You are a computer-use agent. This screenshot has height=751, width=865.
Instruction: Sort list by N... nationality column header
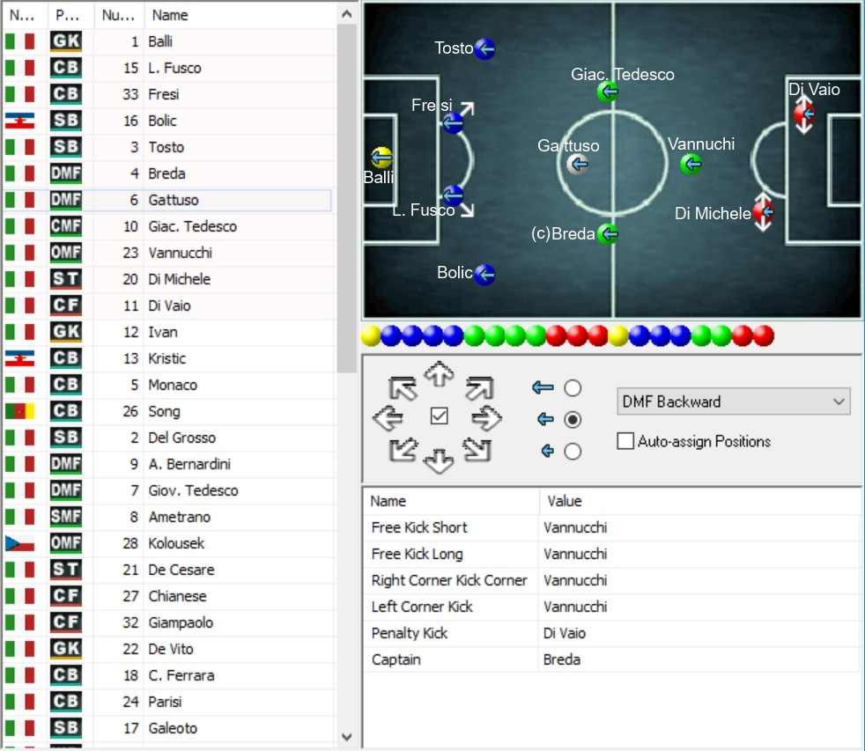(x=24, y=15)
